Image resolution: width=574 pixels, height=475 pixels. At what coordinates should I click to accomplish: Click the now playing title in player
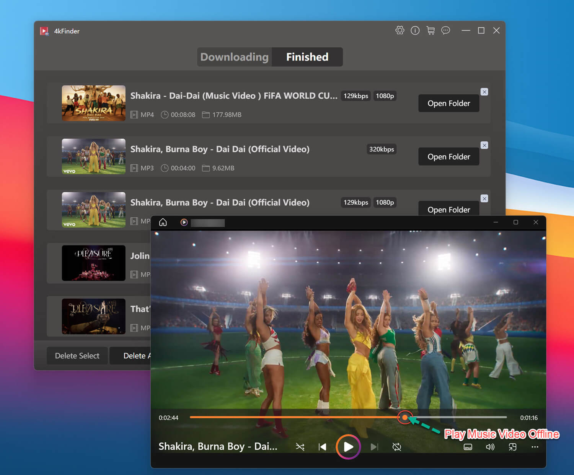click(218, 446)
